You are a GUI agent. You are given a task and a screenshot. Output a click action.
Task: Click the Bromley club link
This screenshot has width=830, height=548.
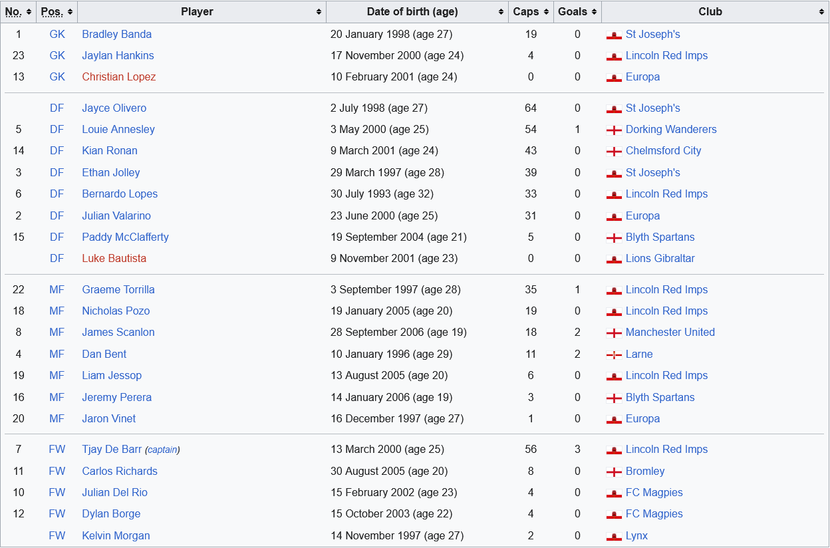644,472
